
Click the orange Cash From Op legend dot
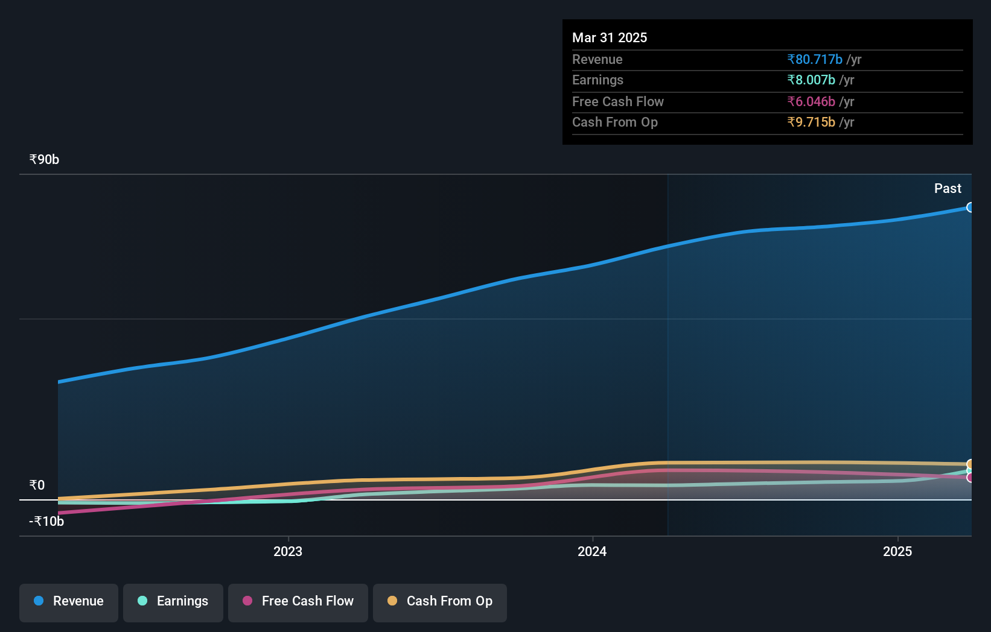point(392,601)
